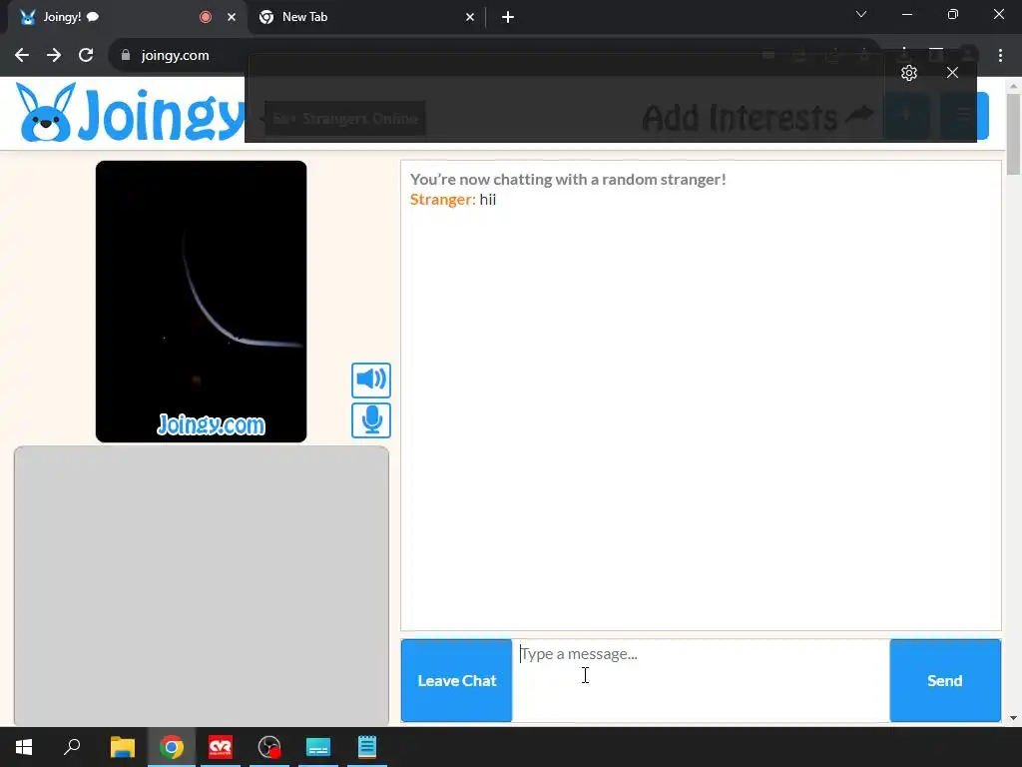Open the on-screen keyboard taskbar app
Screen dimensions: 1022x767
coord(318,747)
